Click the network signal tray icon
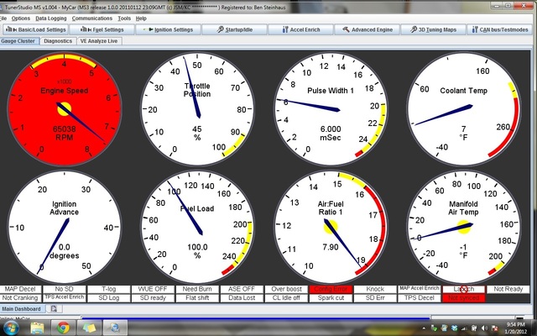Viewport: 537px width, 336px height. click(465, 328)
